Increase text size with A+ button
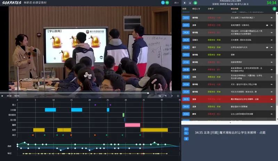The width and height of the screenshot is (278, 161). tap(186, 129)
